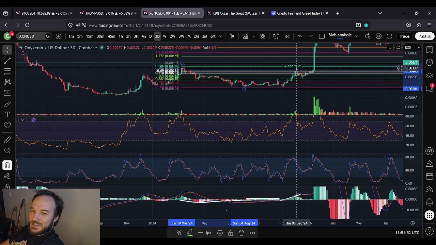436x245 pixels.
Task: Open the notifications bell panel
Action: (430, 202)
